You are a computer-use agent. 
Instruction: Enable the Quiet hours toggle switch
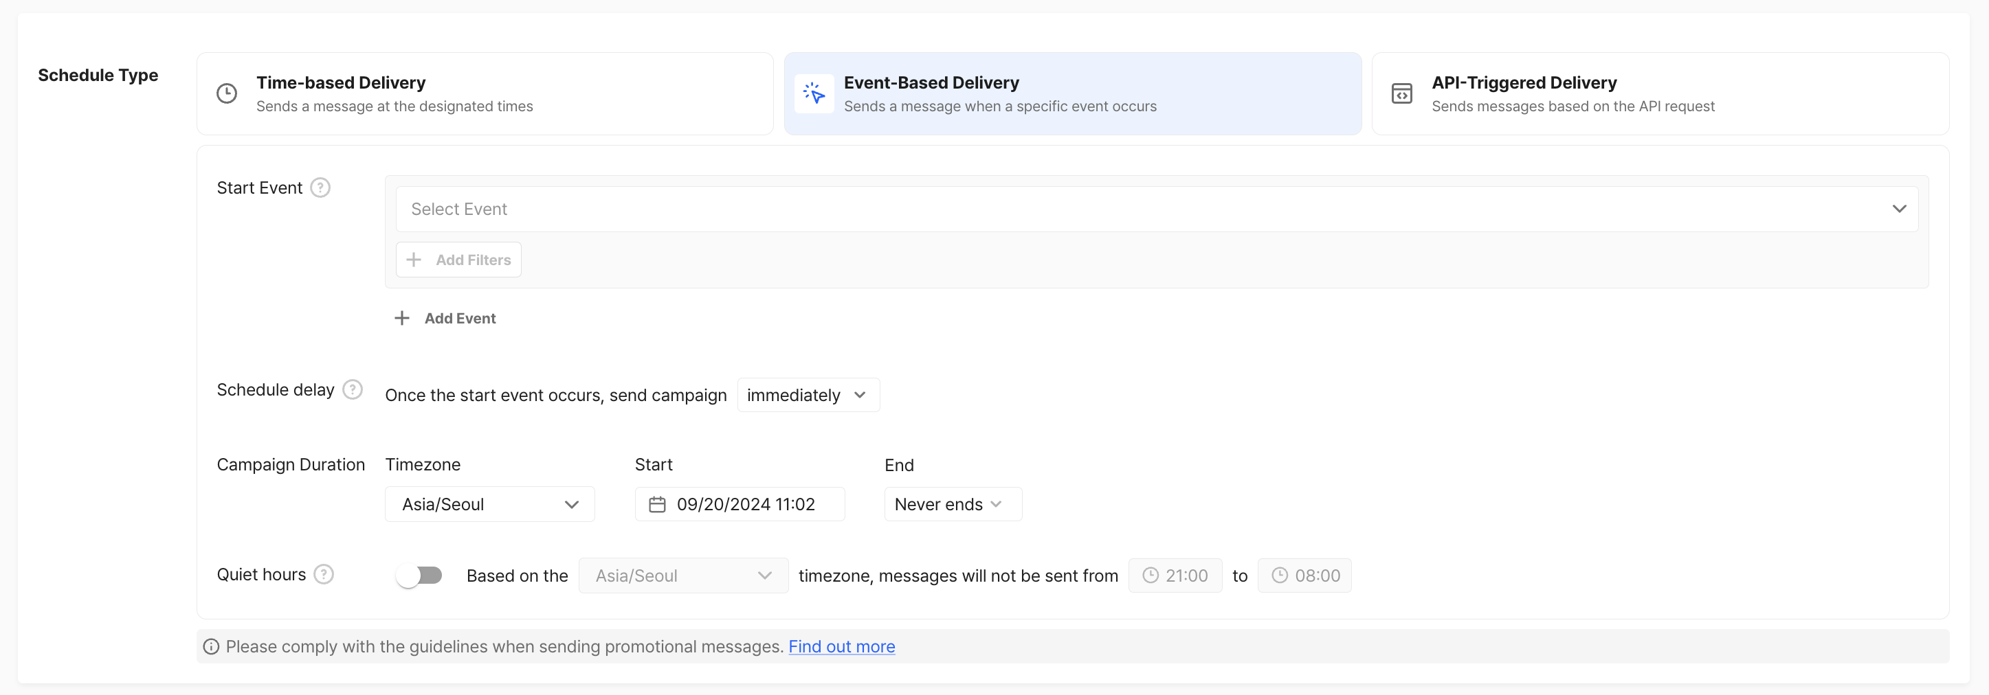coord(419,576)
